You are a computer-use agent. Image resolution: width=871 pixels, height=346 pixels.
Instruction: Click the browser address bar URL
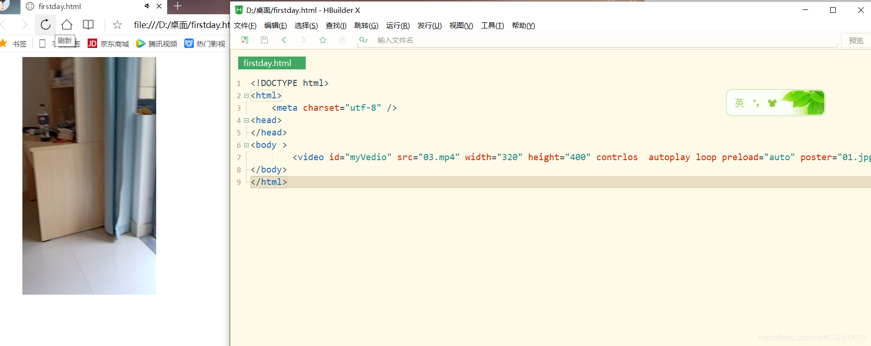click(x=181, y=25)
